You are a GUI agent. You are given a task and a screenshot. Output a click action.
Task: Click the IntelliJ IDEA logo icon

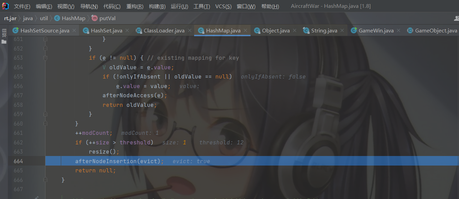[x=5, y=6]
